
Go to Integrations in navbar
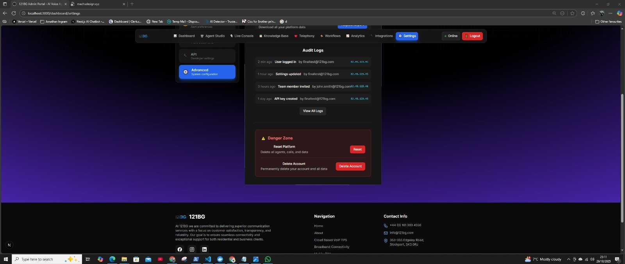click(x=382, y=36)
